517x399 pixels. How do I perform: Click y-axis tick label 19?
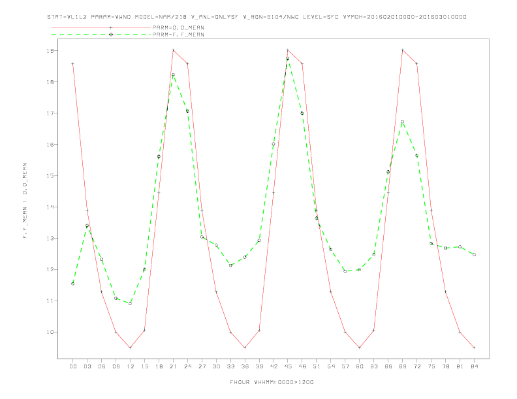pyautogui.click(x=50, y=51)
